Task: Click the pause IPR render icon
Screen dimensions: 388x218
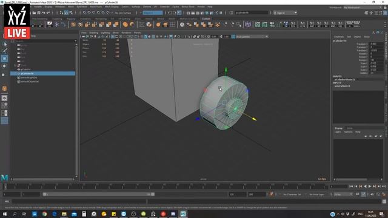Action: tap(221, 13)
